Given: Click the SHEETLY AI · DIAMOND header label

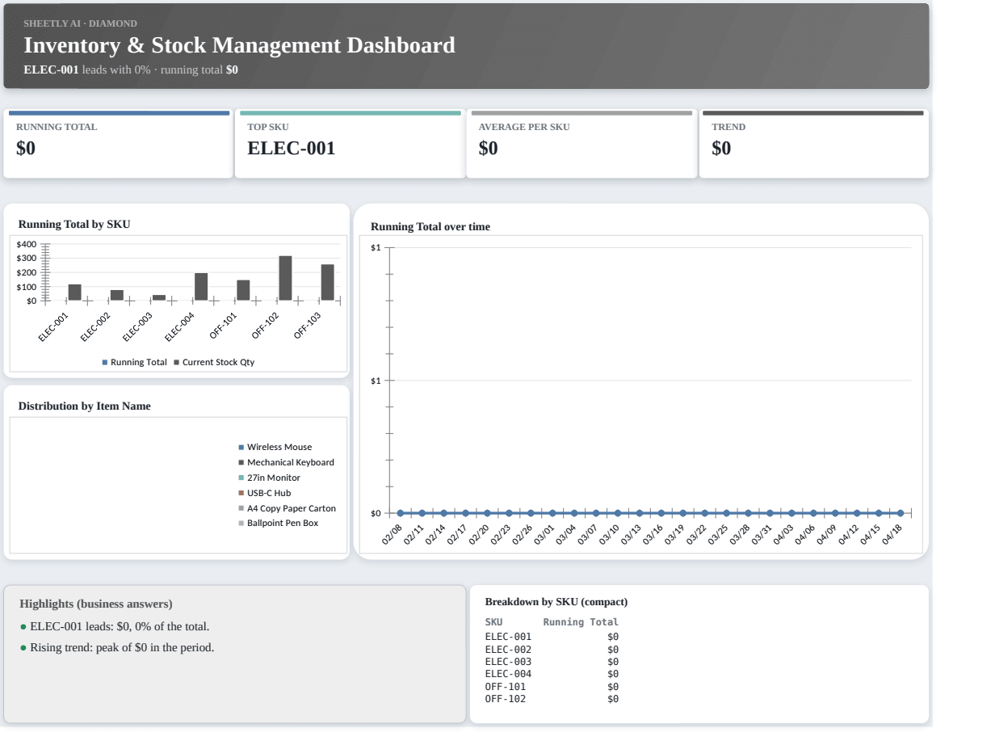Looking at the screenshot, I should pos(80,23).
